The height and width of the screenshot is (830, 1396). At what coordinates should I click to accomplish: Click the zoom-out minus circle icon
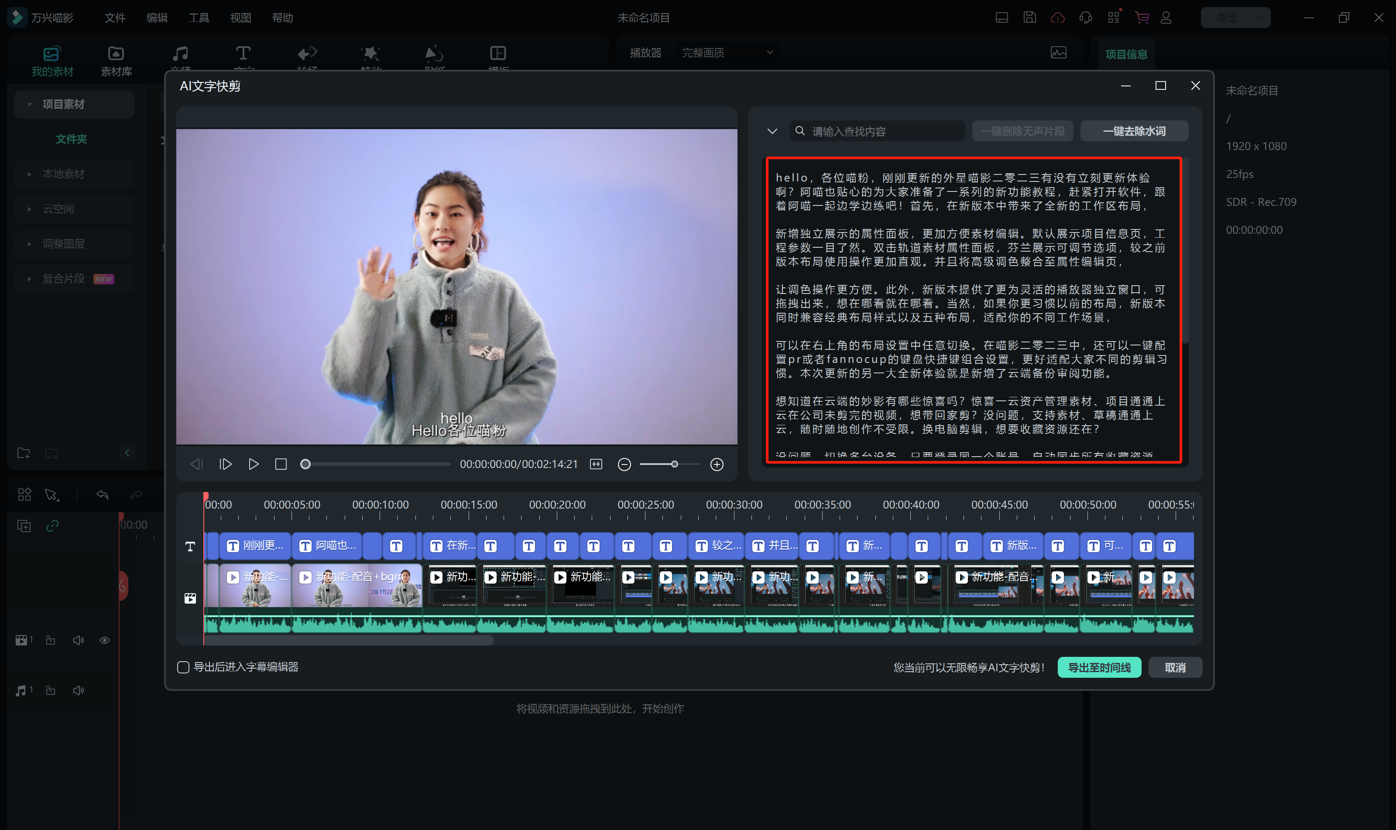pyautogui.click(x=624, y=464)
